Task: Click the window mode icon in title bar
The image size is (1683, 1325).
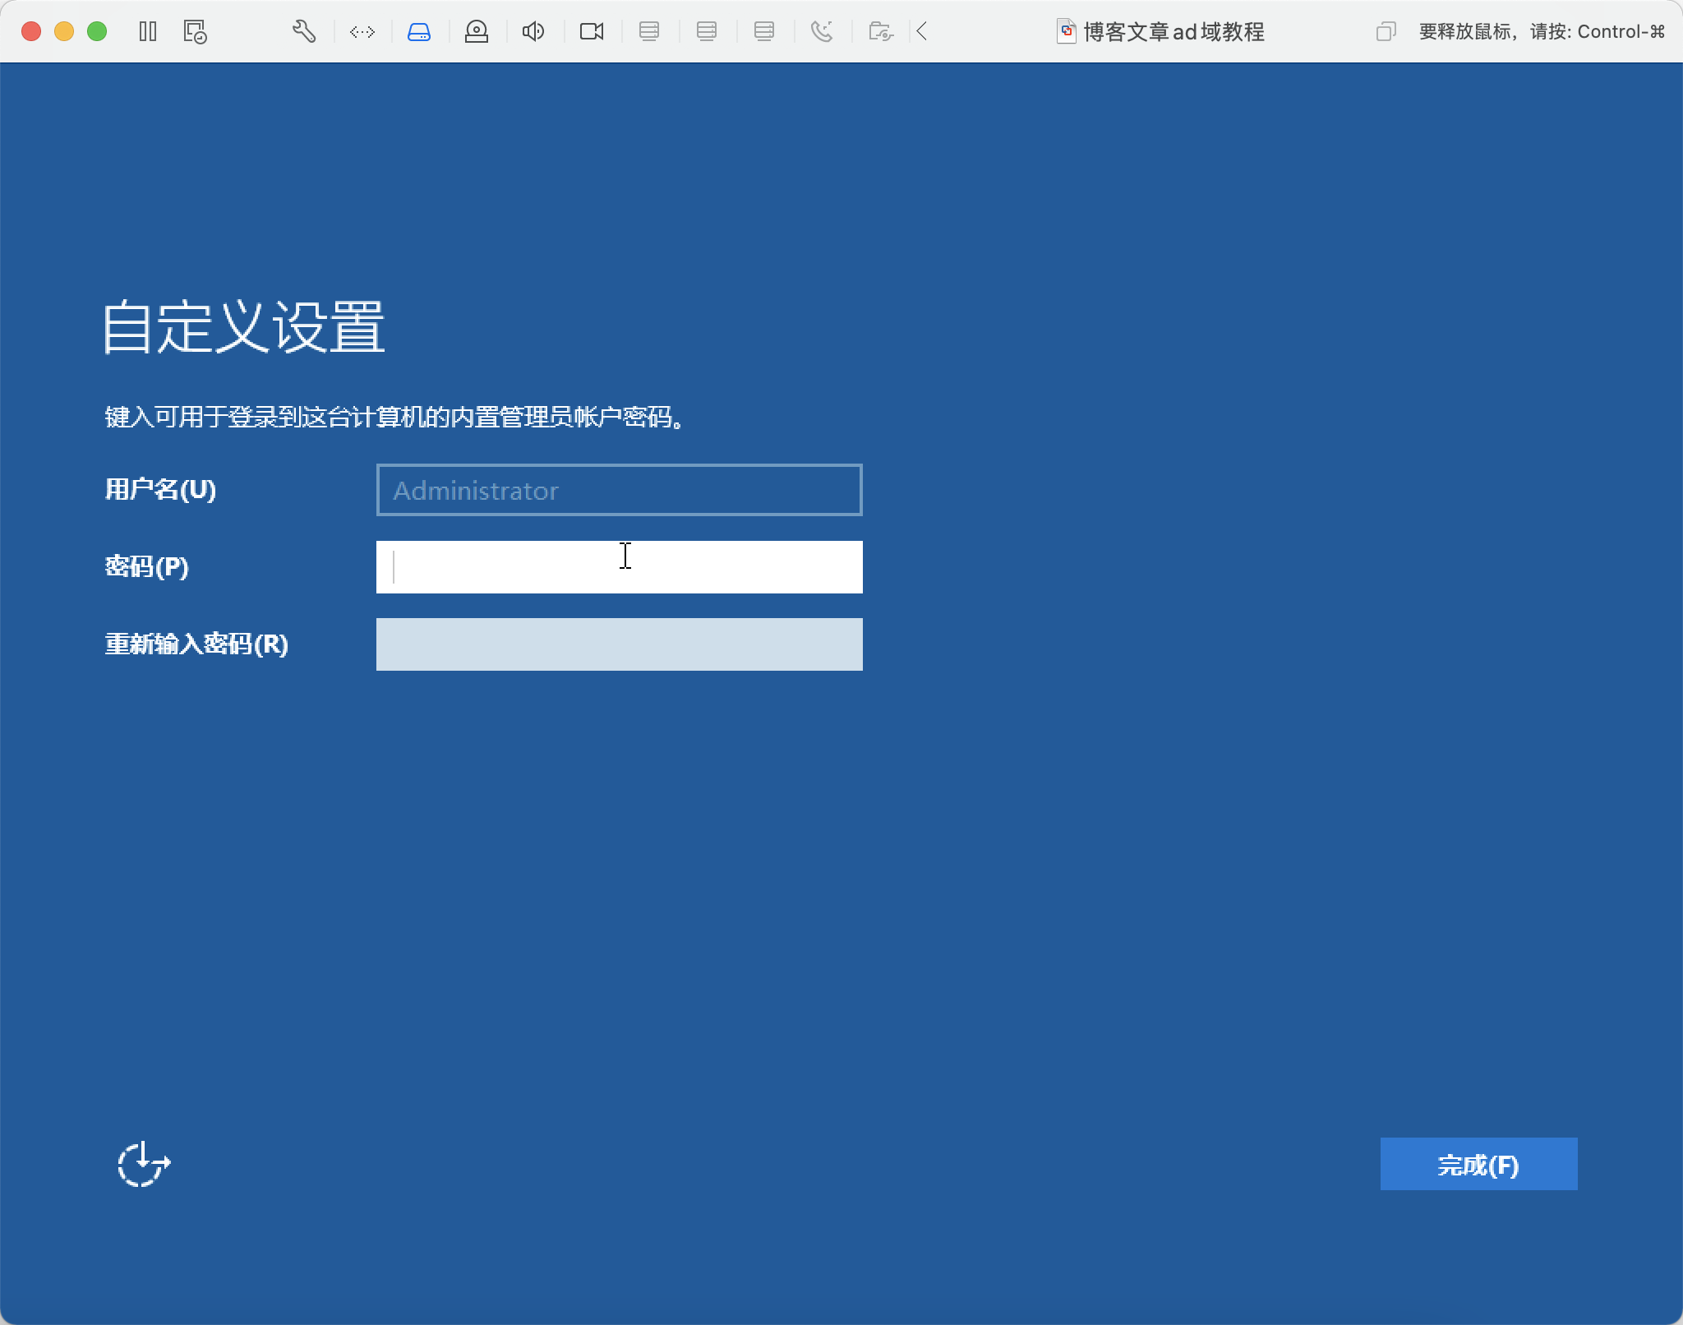Action: tap(1386, 32)
